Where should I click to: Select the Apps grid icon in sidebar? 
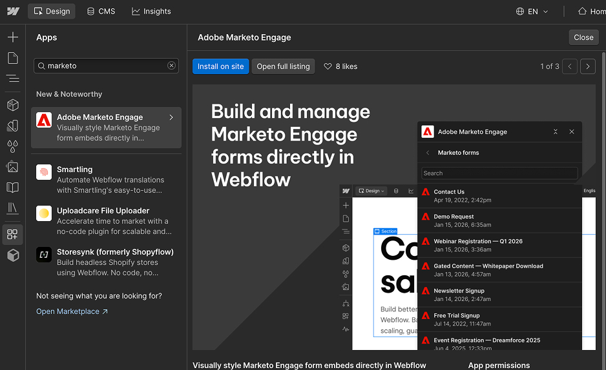click(13, 235)
